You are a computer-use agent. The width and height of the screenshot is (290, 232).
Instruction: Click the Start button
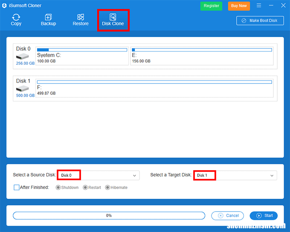[264, 215]
